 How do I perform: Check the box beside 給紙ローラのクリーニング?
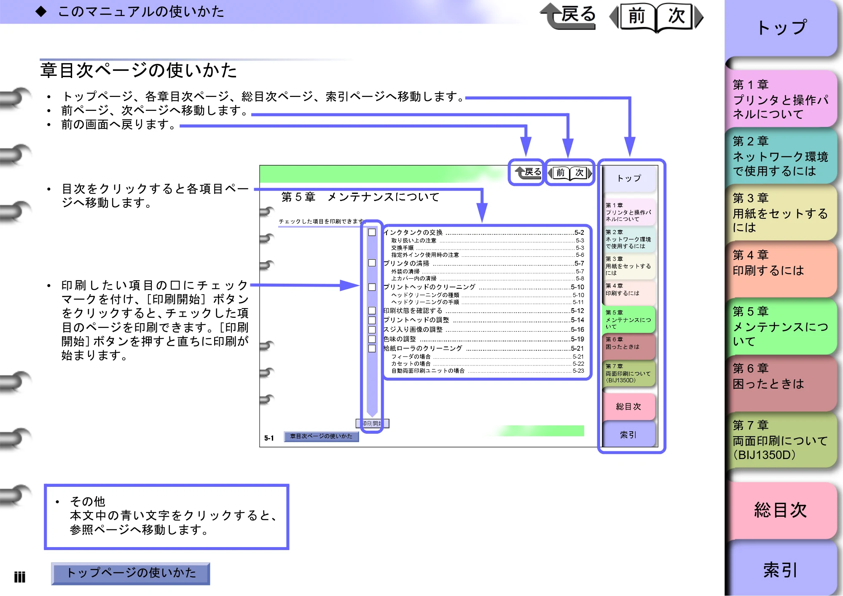(x=372, y=349)
